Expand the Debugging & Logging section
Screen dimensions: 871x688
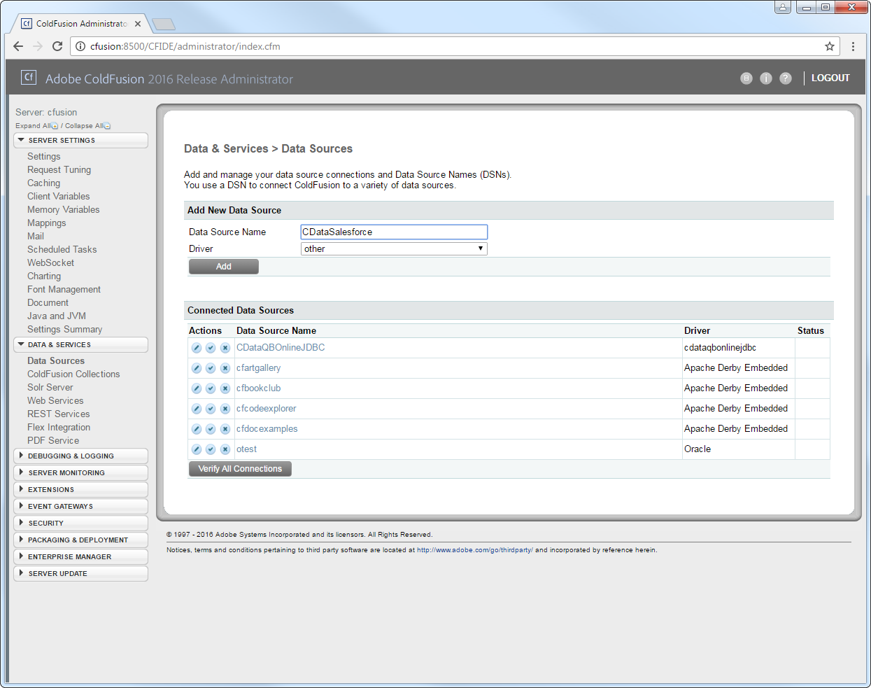pos(80,456)
